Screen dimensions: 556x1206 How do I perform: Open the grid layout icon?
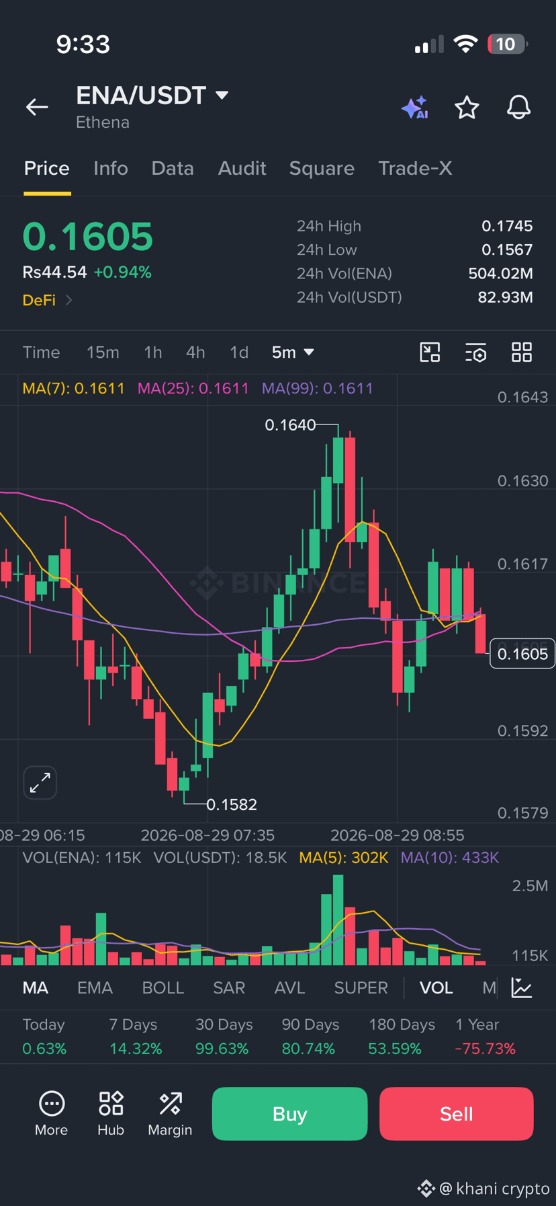tap(522, 352)
